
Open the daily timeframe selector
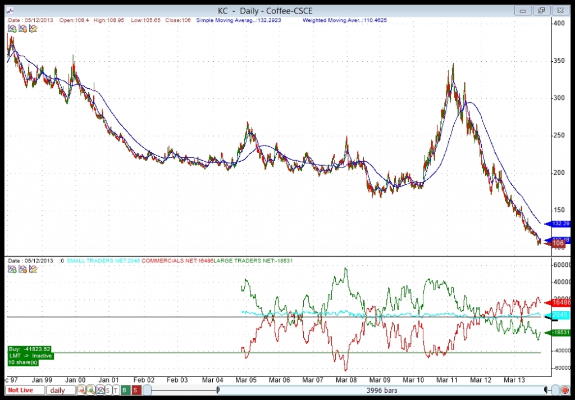coord(61,390)
